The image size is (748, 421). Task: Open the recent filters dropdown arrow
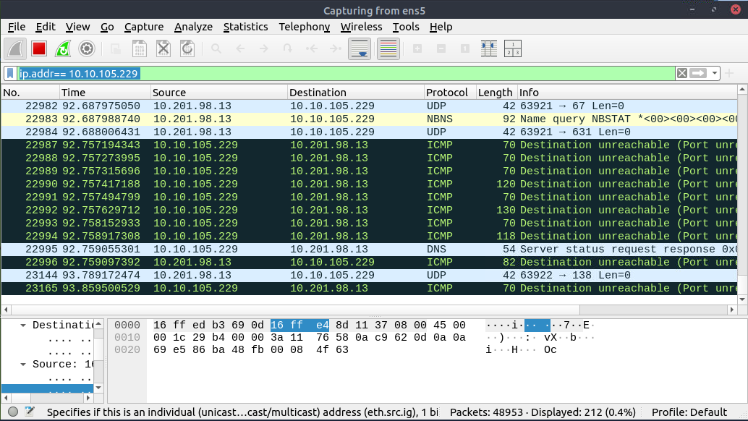[714, 74]
